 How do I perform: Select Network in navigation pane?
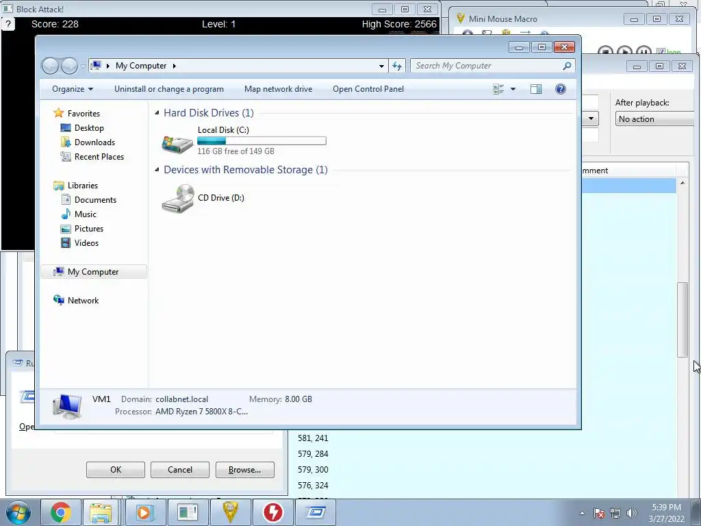(x=83, y=301)
